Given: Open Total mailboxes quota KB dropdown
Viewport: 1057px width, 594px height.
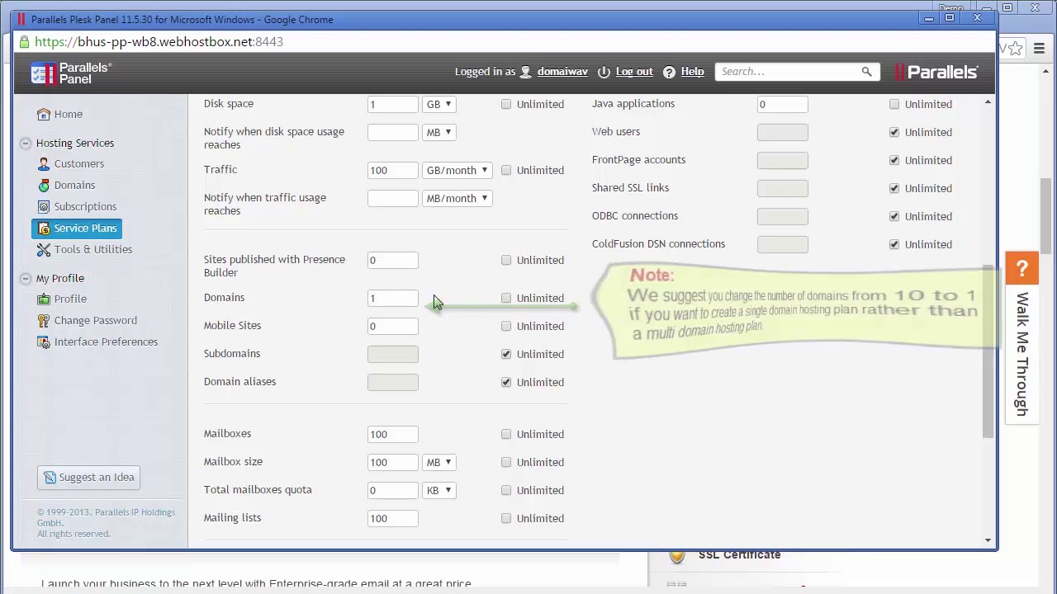Looking at the screenshot, I should click(438, 490).
